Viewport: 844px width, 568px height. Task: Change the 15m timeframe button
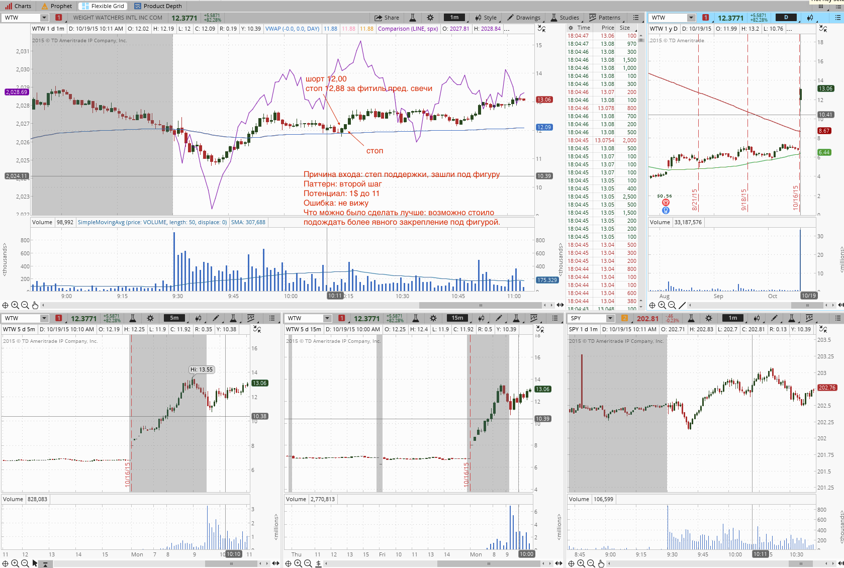(x=457, y=318)
